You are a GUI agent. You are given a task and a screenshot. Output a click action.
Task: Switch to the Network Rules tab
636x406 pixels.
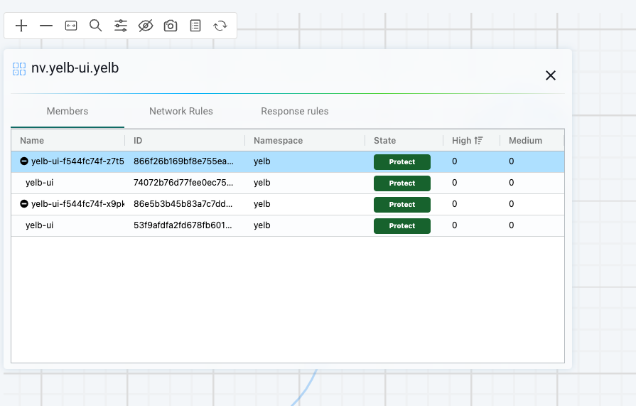tap(181, 111)
